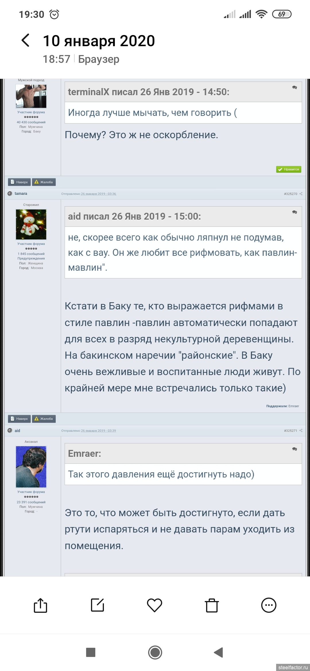Delete the screenshot with trash icon
Image resolution: width=310 pixels, height=671 pixels.
tap(212, 605)
